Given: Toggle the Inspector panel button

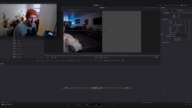Looking at the screenshot, I should click(x=184, y=5).
